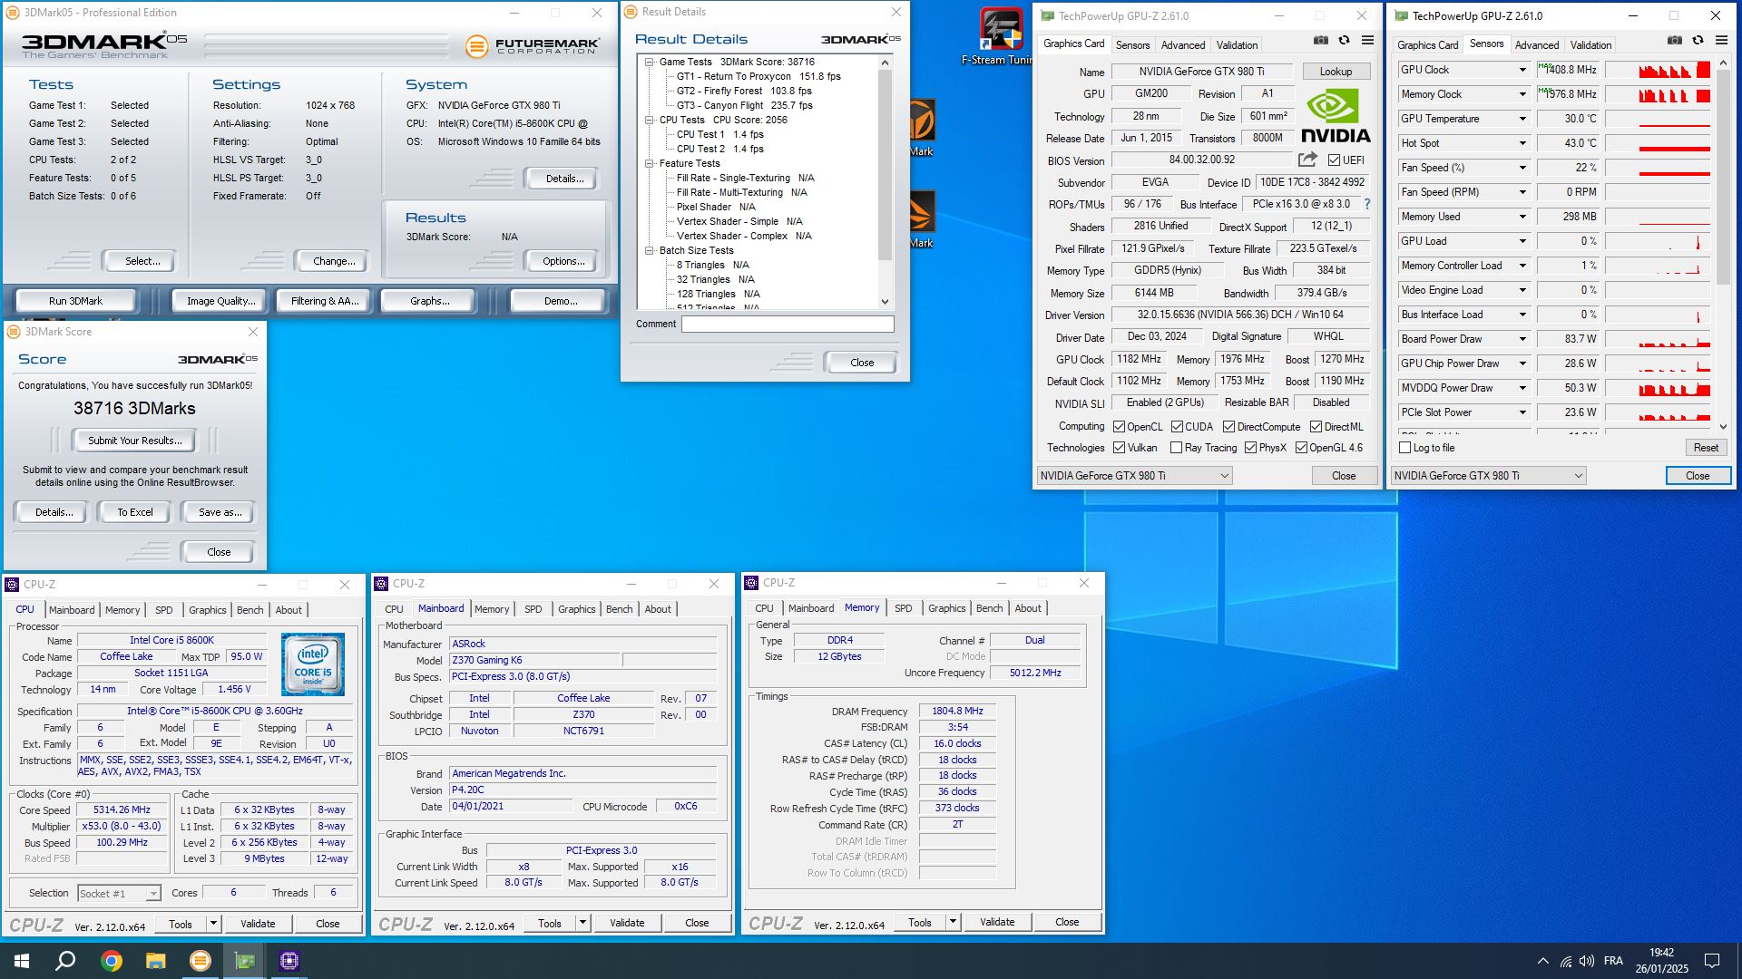Launch Google Chrome from the taskbar
This screenshot has width=1742, height=979.
[111, 961]
